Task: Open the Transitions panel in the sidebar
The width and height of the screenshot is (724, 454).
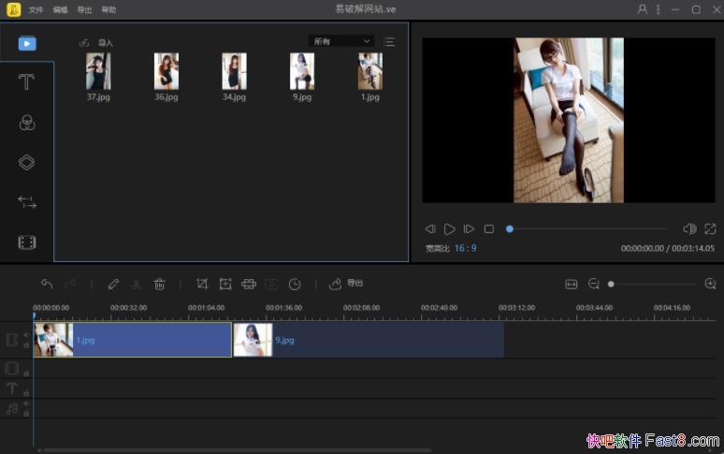Action: (26, 202)
